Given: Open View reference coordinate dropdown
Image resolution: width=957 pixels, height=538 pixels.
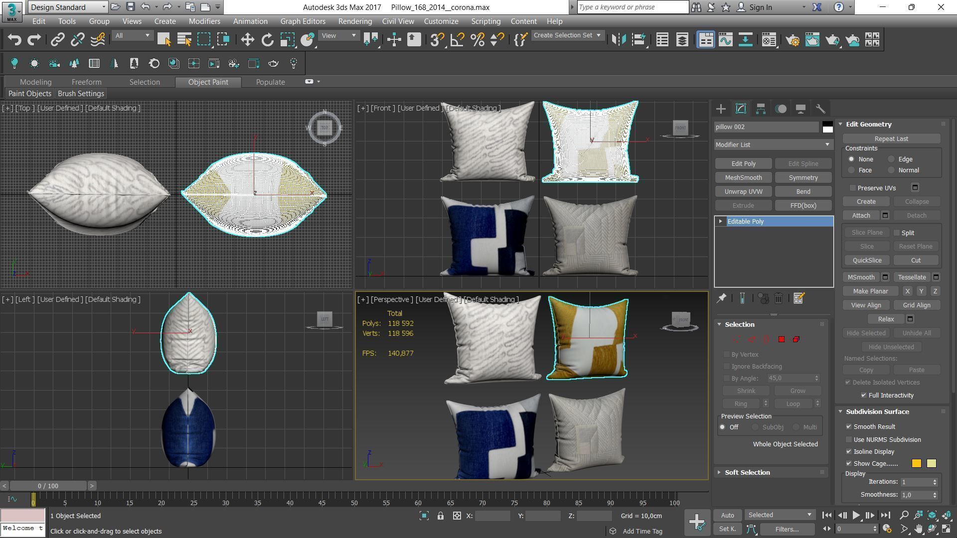Looking at the screenshot, I should click(x=339, y=35).
